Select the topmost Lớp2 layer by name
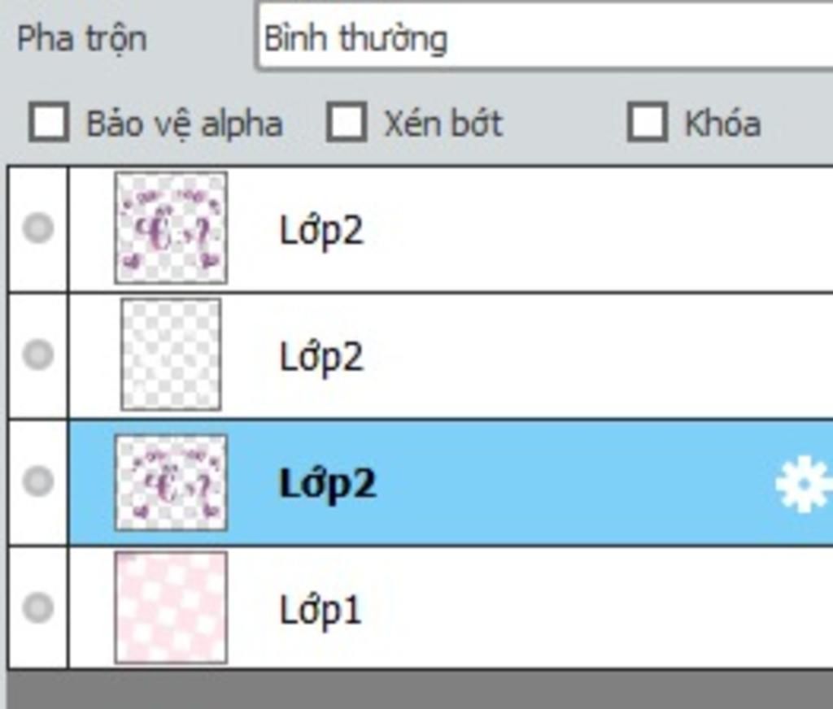This screenshot has width=833, height=709. tap(321, 232)
